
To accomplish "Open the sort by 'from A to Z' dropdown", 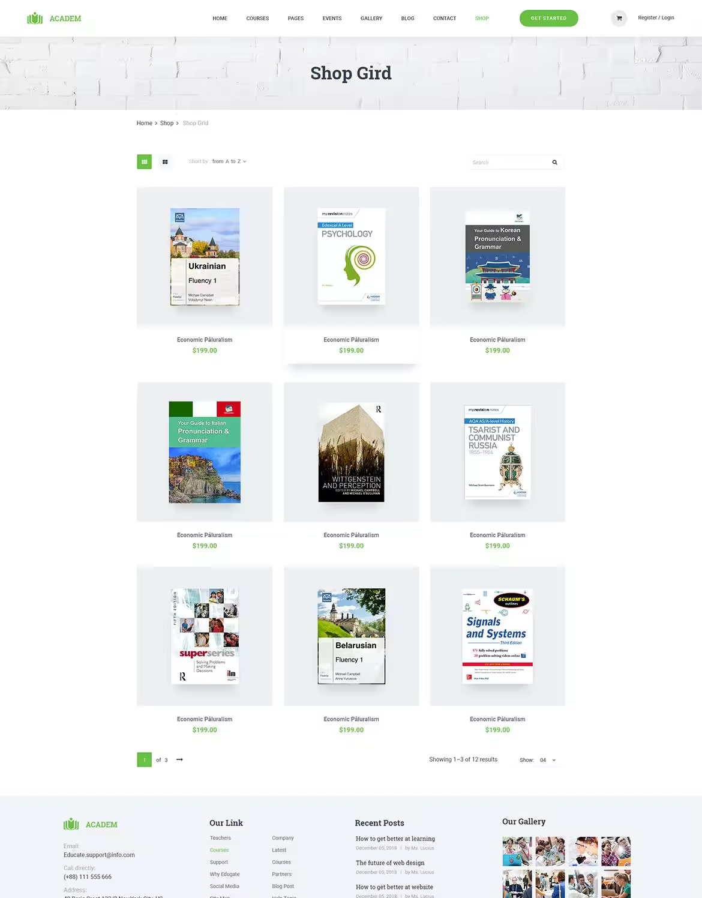I will click(229, 161).
